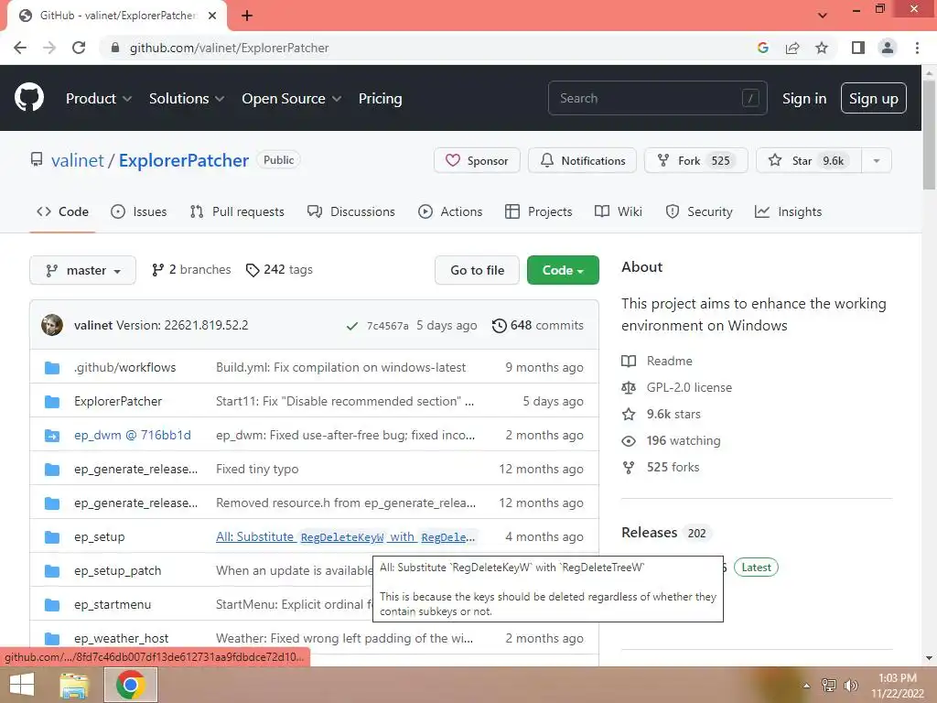Click the browser address bar URL
The height and width of the screenshot is (703, 937).
230,48
